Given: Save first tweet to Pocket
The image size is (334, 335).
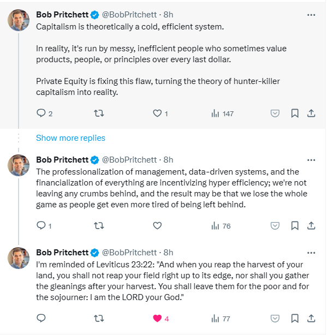Looking at the screenshot, I should [275, 113].
